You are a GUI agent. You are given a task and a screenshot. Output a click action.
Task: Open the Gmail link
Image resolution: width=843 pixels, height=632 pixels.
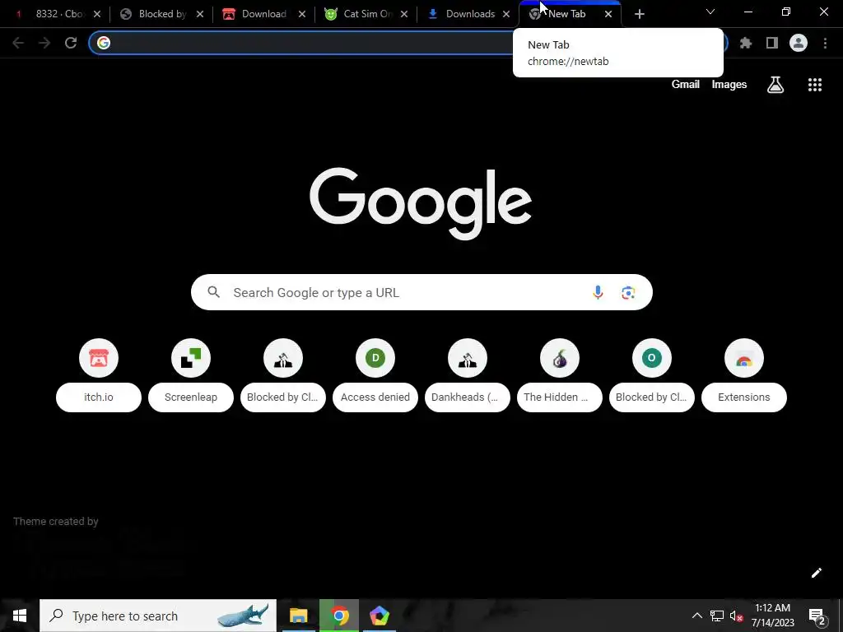point(686,85)
